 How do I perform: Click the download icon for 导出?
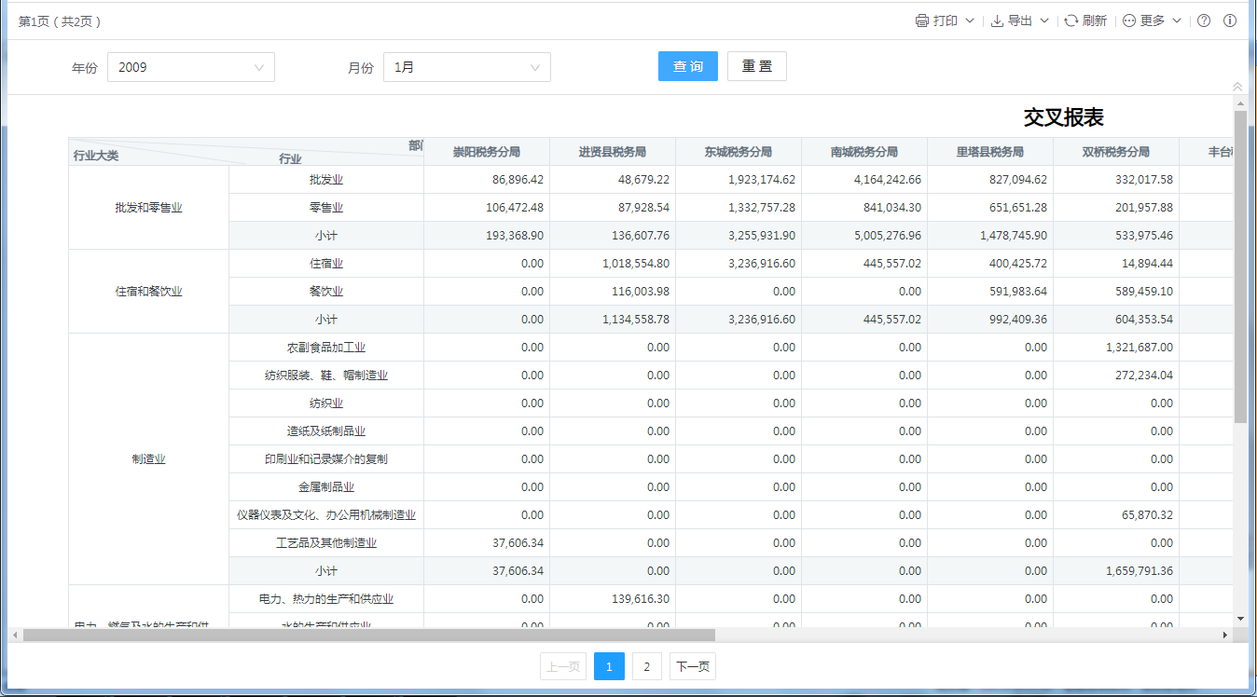pyautogui.click(x=997, y=20)
